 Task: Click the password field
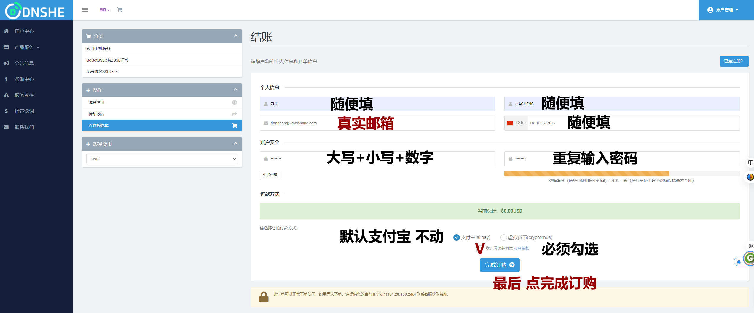point(377,159)
